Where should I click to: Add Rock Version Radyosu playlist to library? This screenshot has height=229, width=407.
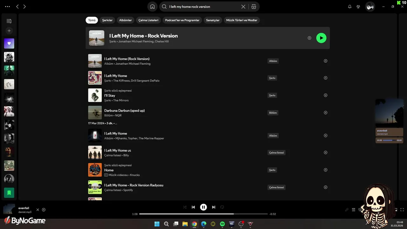click(325, 187)
